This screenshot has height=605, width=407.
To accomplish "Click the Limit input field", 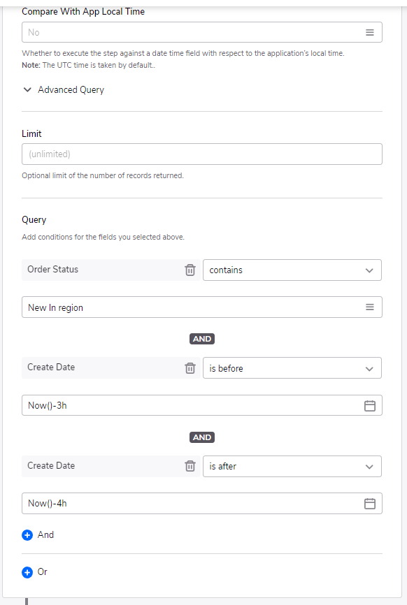I will [x=202, y=154].
